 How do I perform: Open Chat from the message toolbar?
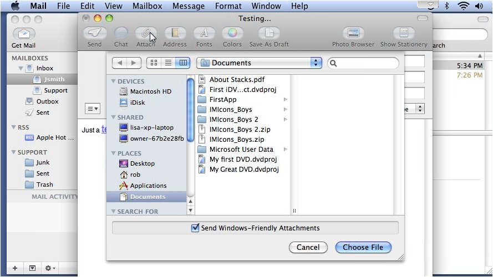coord(121,33)
